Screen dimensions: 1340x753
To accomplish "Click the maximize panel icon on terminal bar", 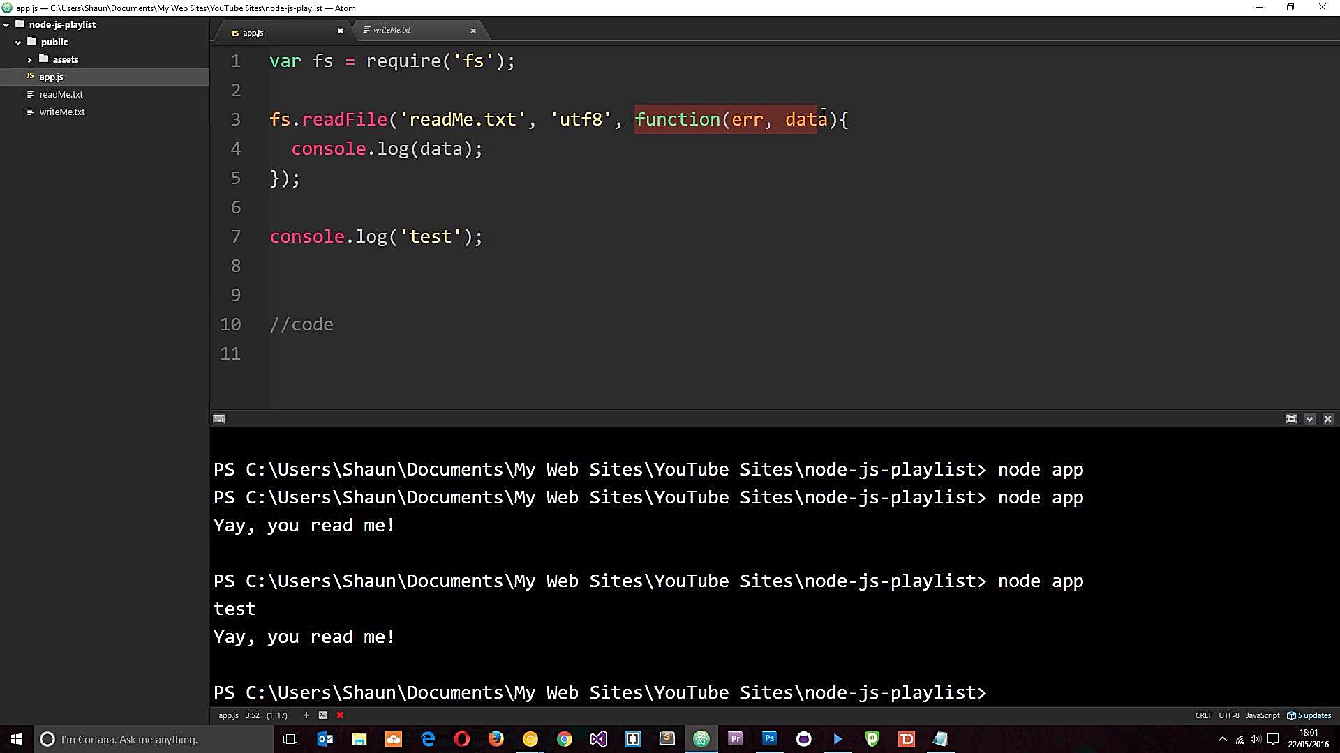I will click(x=1292, y=418).
